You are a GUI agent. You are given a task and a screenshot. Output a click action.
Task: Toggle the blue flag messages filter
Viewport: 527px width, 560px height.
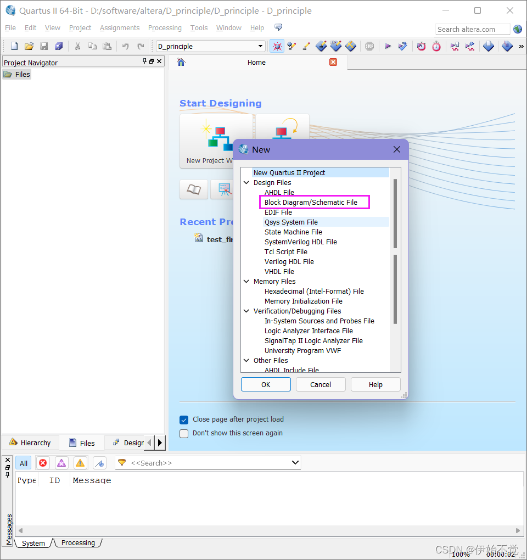(x=99, y=463)
